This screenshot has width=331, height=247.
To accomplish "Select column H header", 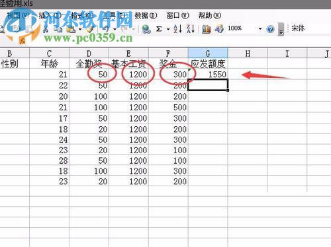I will pos(248,53).
